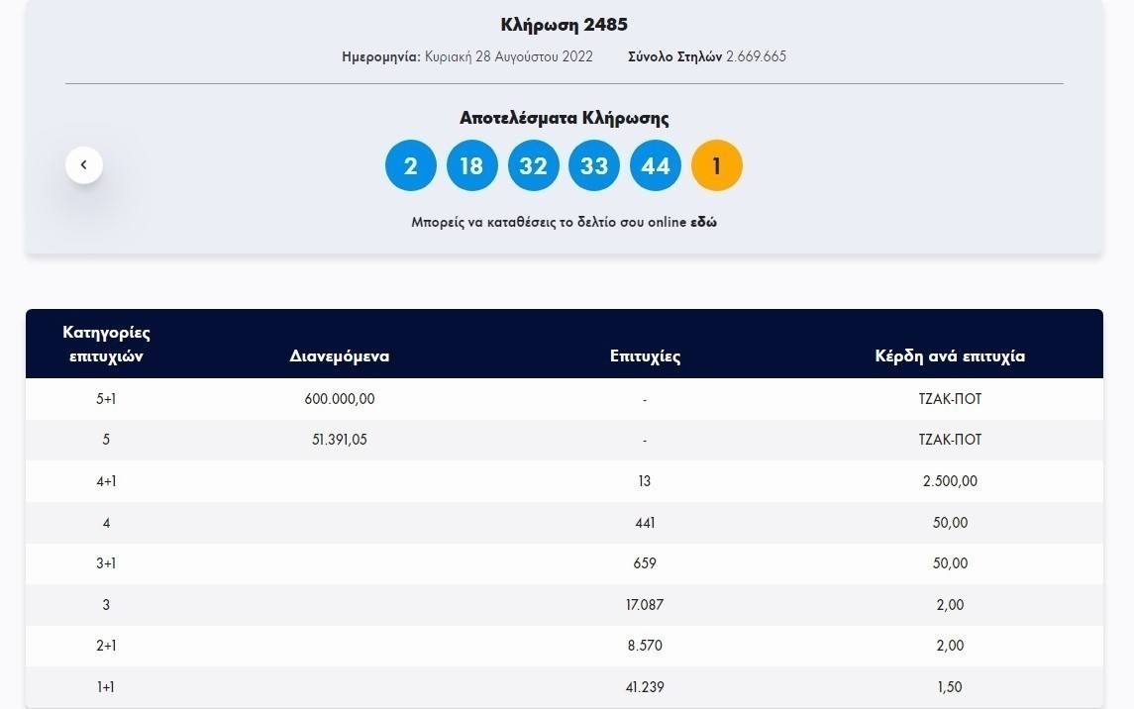Select the blue ball numbered 33

click(594, 165)
